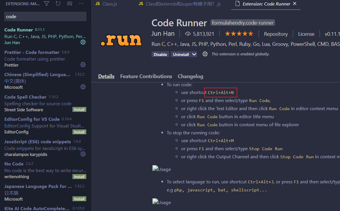Open the manage gear for Chinese (Simplified) Language
The width and height of the screenshot is (340, 211).
83,87
